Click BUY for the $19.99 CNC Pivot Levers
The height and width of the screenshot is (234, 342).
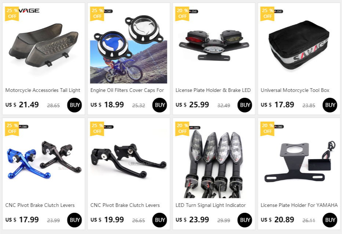pos(160,220)
